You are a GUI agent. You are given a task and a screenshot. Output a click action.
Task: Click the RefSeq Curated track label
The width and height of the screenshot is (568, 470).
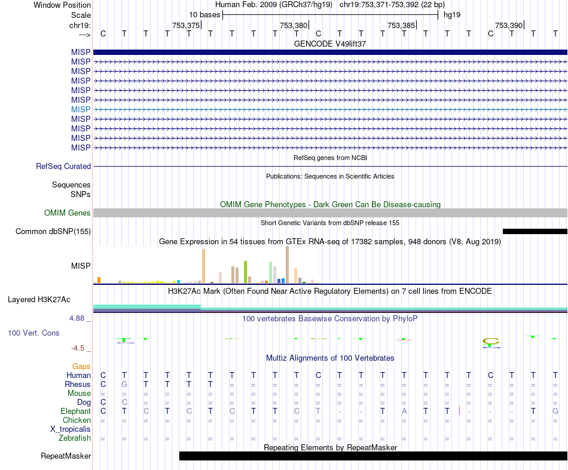coord(63,167)
